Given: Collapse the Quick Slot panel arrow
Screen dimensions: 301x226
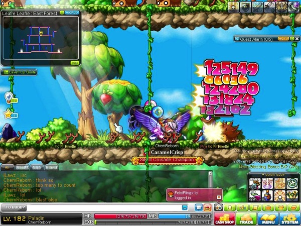Looking at the screenshot, I should [x=263, y=175].
